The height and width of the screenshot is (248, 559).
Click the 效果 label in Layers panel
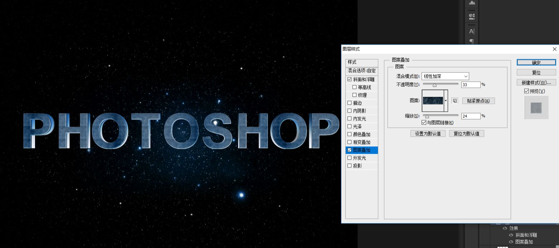(x=514, y=228)
